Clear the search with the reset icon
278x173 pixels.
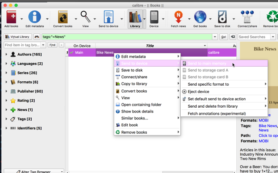pos(233,37)
